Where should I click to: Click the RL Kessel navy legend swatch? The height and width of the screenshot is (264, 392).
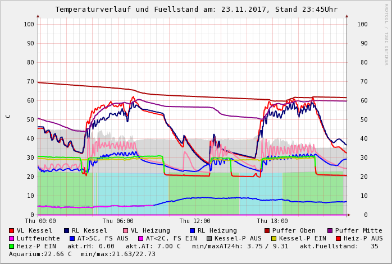click(x=67, y=230)
